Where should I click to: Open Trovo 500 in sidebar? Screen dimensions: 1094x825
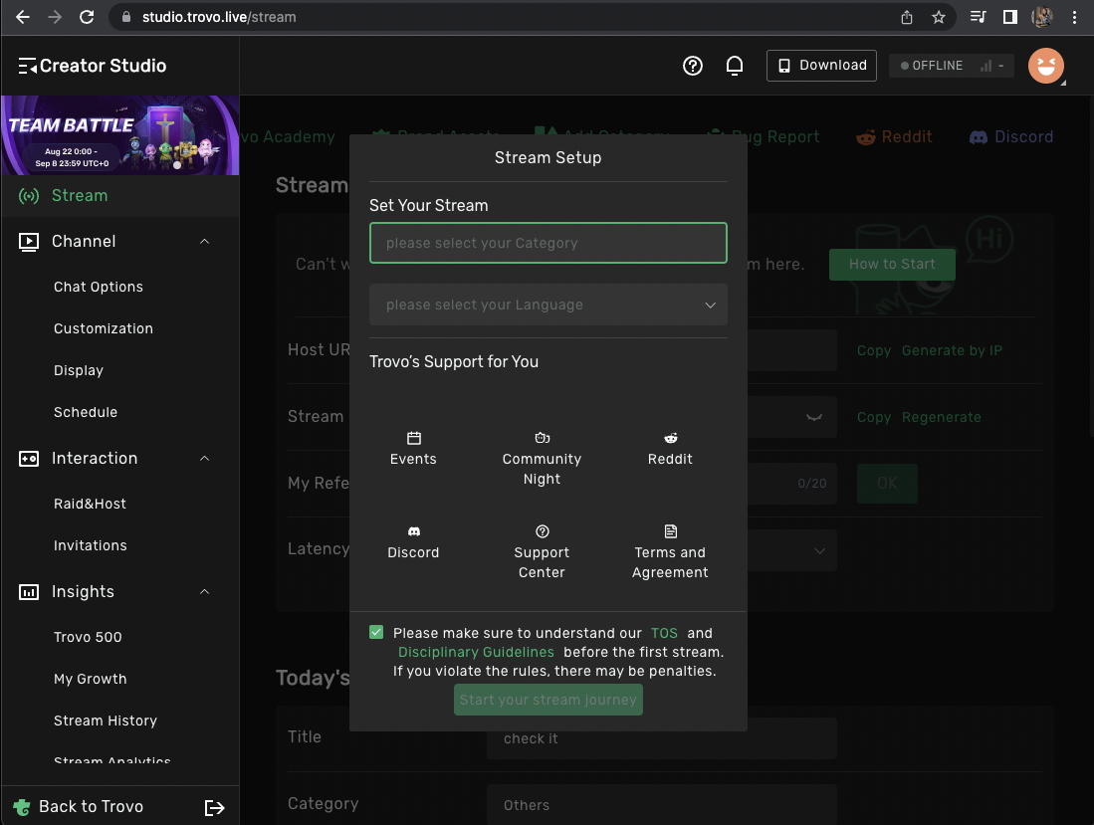coord(88,637)
